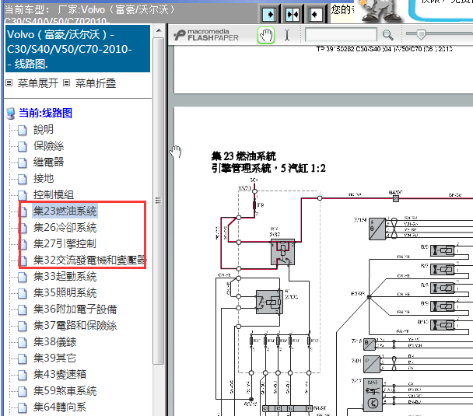Click the FlashPaper magnifier search icon

click(387, 35)
